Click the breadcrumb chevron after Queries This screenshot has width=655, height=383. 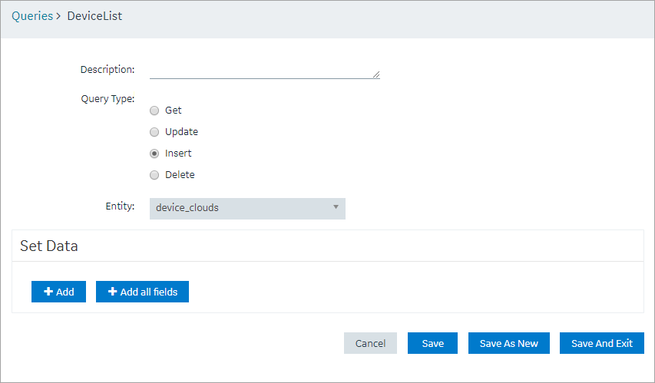[58, 16]
